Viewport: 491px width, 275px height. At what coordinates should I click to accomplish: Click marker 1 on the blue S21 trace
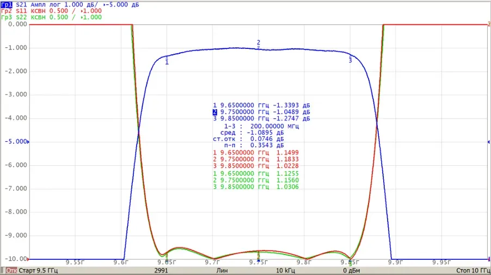click(x=167, y=60)
